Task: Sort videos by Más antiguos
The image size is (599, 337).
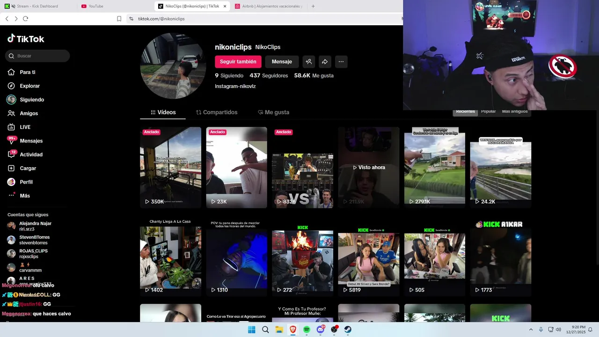Action: (515, 111)
